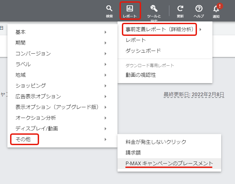This screenshot has width=235, height=184.
Task: Click その他 at the menu bottom
Action: [x=23, y=139]
